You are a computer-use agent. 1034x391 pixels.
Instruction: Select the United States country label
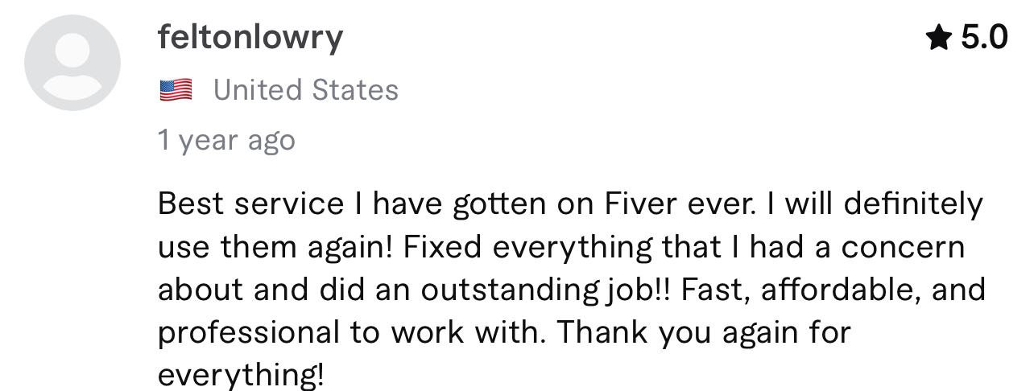coord(306,90)
